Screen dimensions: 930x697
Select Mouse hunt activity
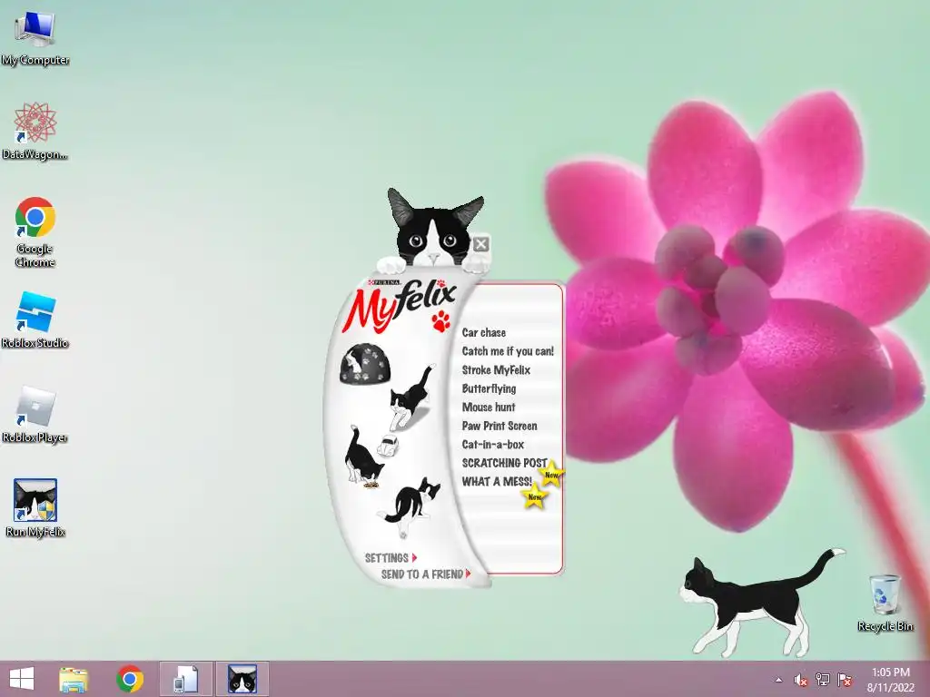[488, 407]
